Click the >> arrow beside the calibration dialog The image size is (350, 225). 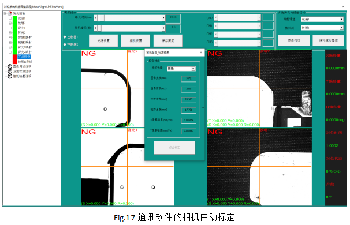coord(203,108)
